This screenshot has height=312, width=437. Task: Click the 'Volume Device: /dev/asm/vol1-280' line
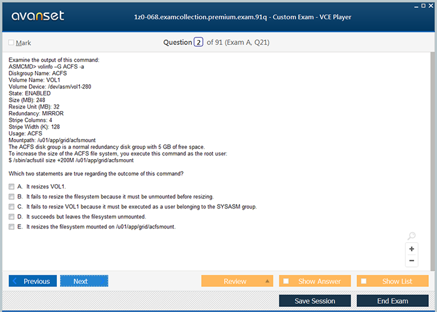(50, 87)
